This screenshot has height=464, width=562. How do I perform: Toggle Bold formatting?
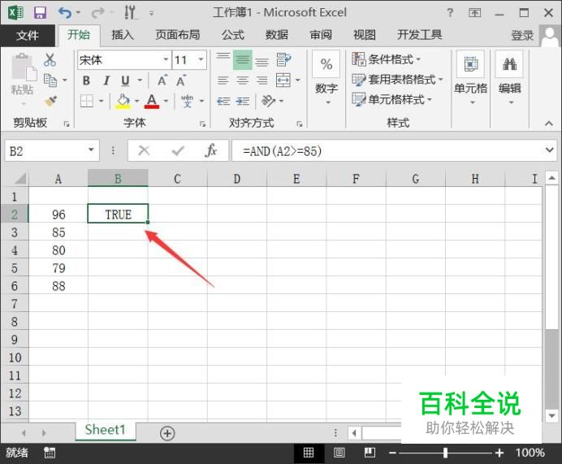click(86, 80)
